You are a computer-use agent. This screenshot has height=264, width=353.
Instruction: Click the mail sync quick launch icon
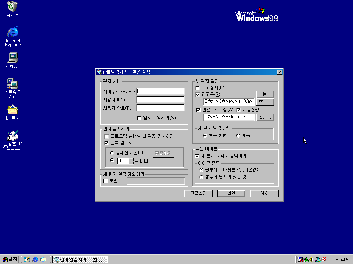[43, 260]
